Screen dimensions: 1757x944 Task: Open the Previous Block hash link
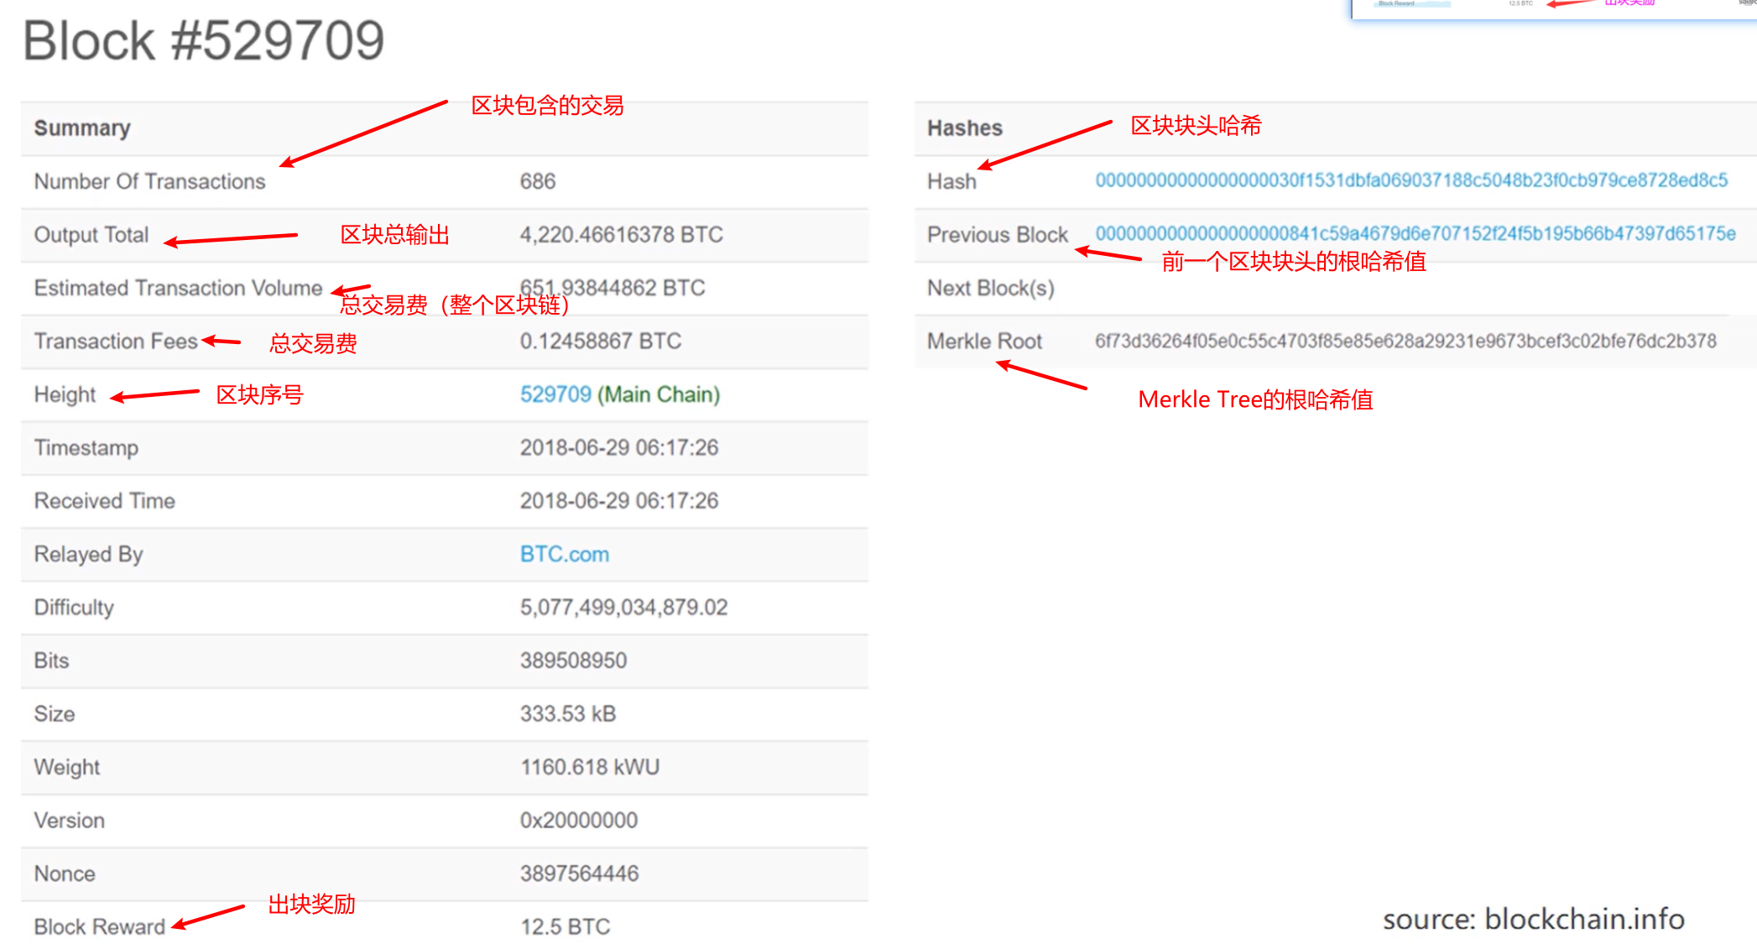(1416, 233)
